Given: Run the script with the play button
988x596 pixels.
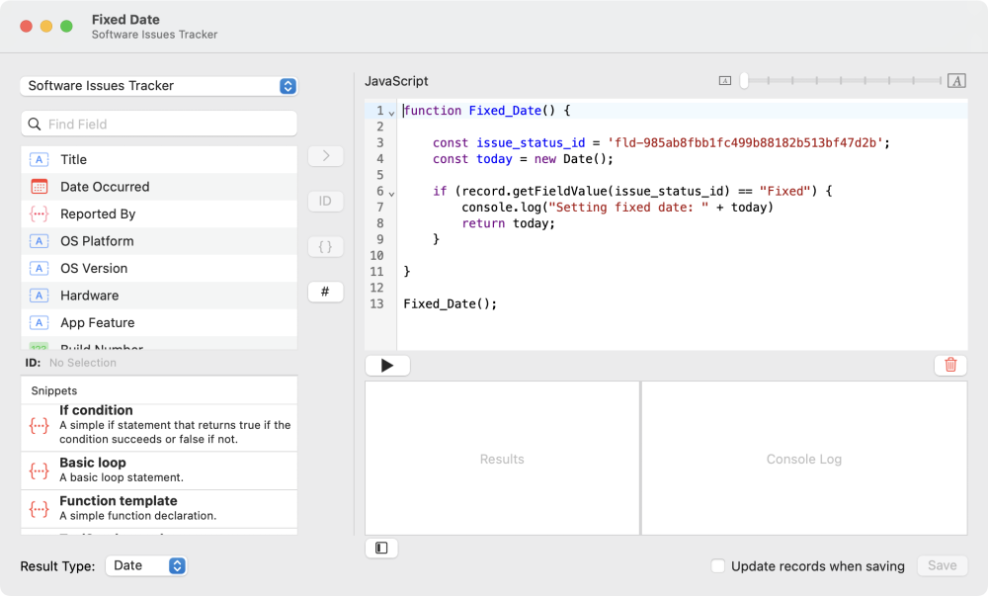Looking at the screenshot, I should point(387,365).
